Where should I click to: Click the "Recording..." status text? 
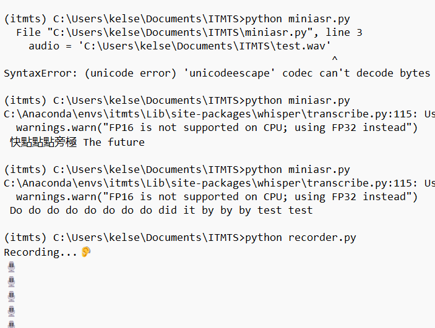click(x=41, y=252)
